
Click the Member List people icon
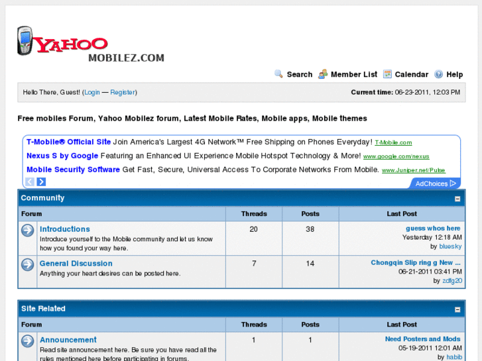pos(322,74)
